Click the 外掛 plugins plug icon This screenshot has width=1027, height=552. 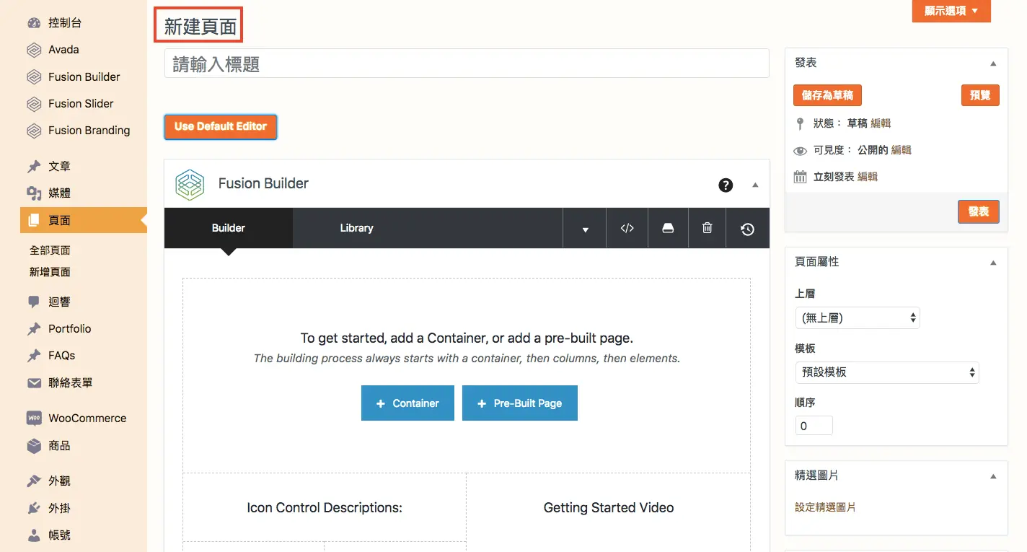pyautogui.click(x=34, y=509)
